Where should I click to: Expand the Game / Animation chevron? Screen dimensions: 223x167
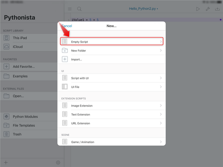coord(161,142)
